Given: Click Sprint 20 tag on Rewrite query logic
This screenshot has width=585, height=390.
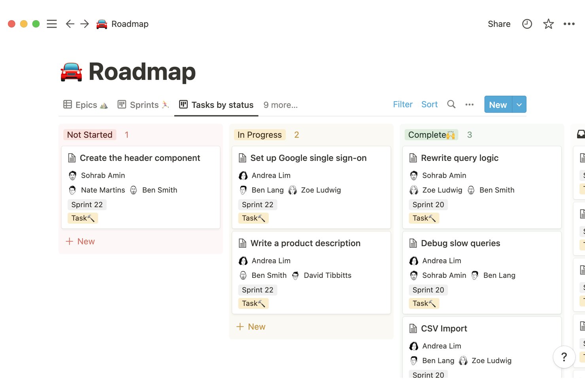Looking at the screenshot, I should pos(428,205).
